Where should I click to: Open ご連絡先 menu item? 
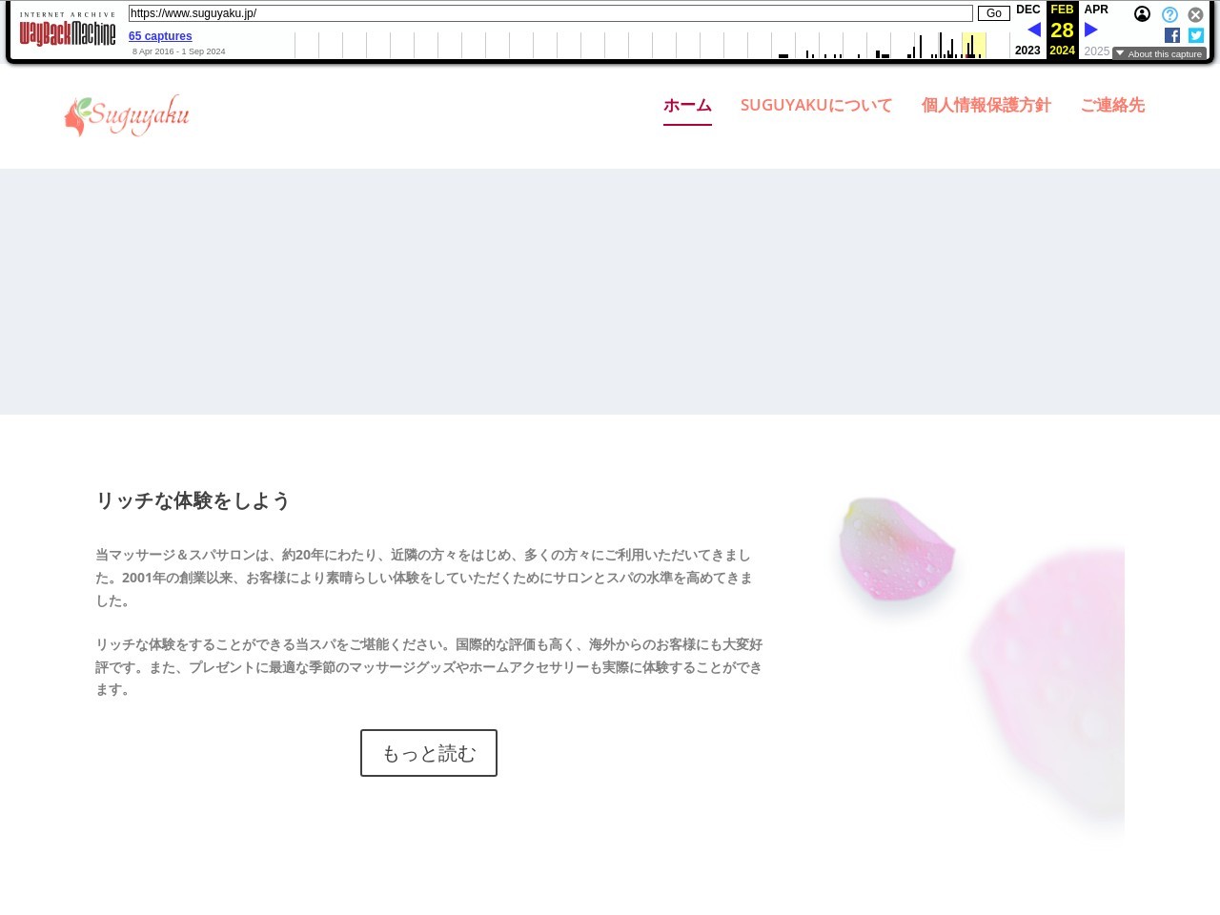pos(1112,106)
